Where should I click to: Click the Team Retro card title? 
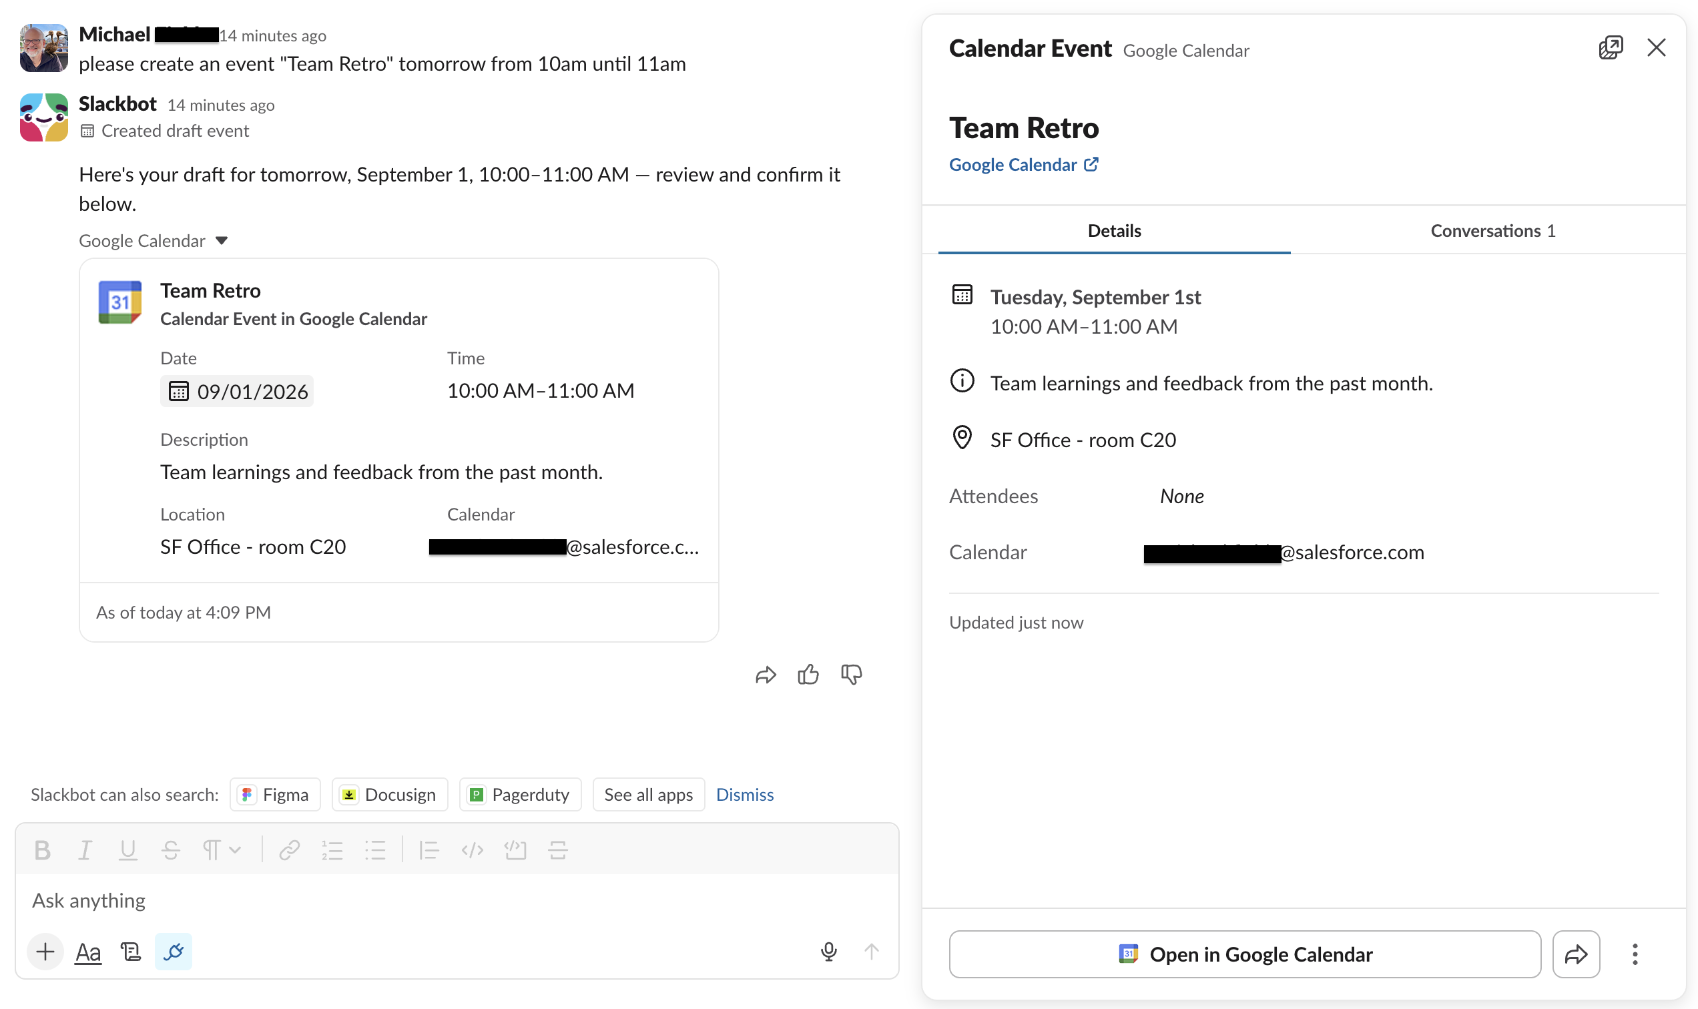(210, 291)
